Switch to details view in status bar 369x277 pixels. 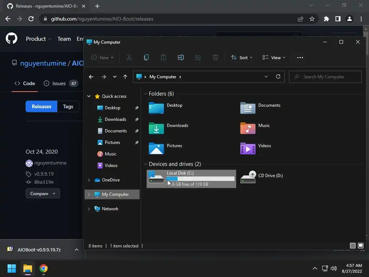click(352, 246)
